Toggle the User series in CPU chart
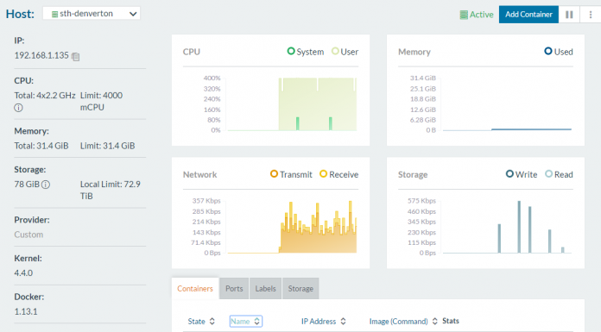Screen dimensions: 601x332 pos(345,52)
